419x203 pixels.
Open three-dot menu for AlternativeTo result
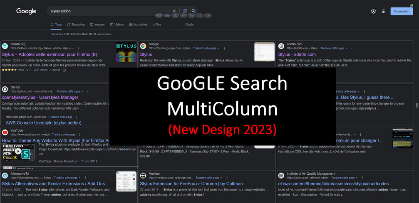(85, 178)
